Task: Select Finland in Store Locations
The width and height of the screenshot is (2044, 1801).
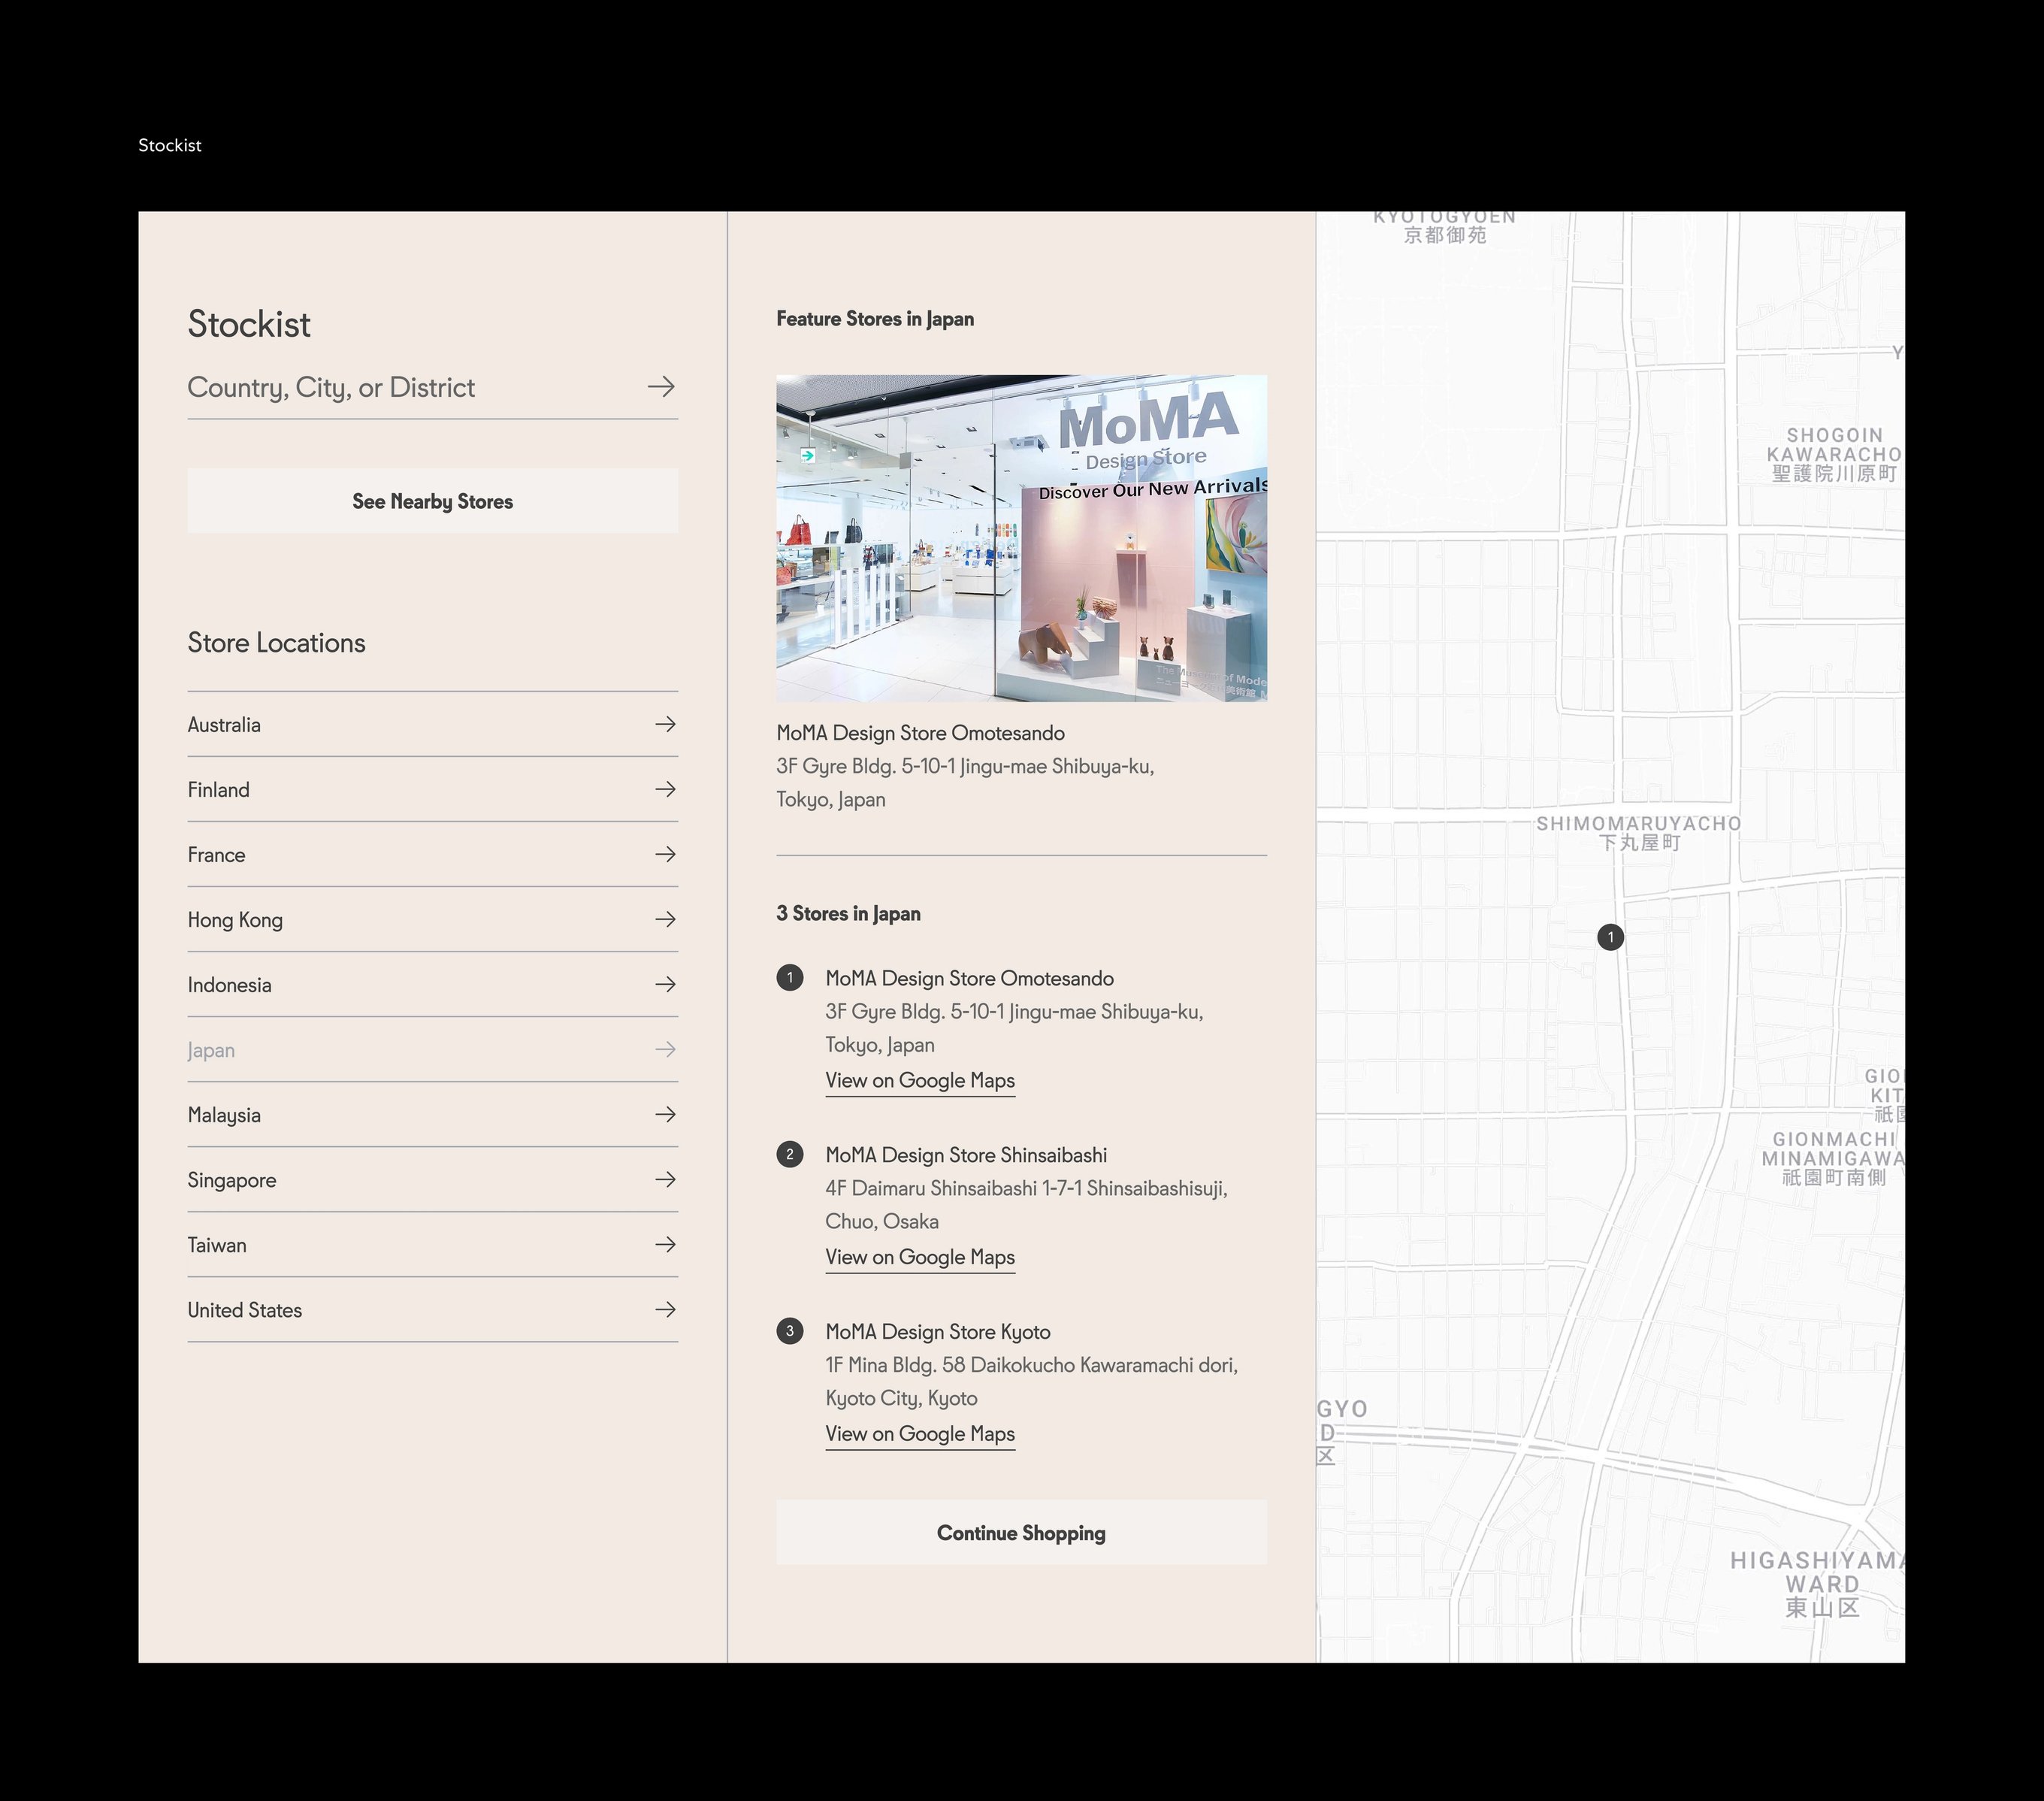Action: point(433,790)
